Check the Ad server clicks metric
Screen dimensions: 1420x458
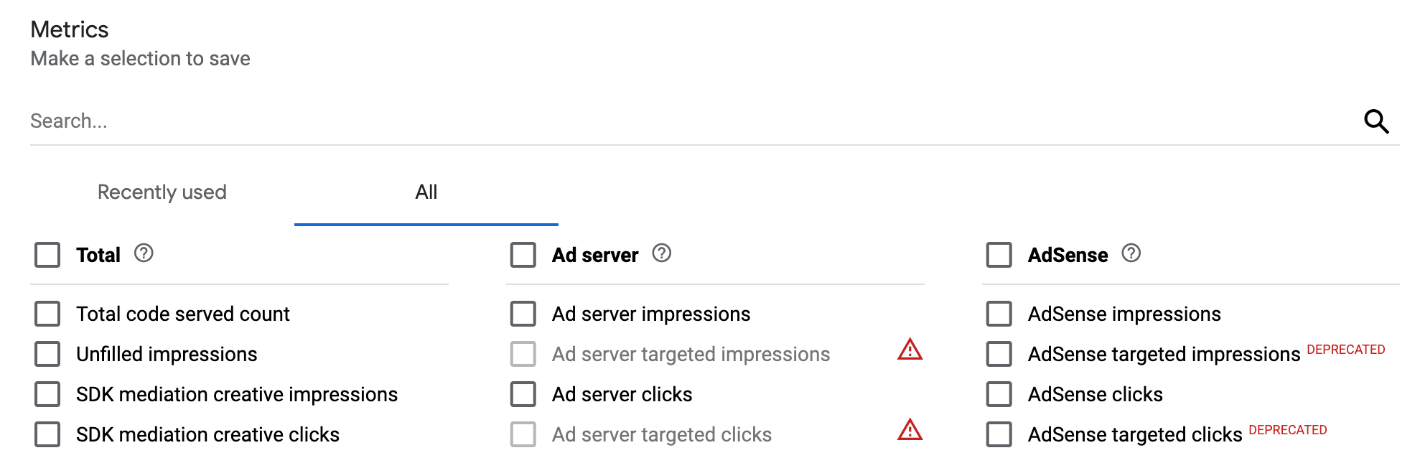(522, 394)
